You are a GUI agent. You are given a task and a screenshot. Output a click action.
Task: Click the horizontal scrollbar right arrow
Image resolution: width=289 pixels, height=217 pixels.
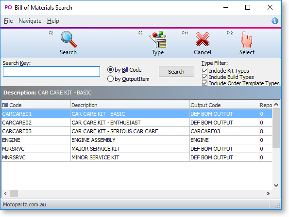(x=268, y=193)
